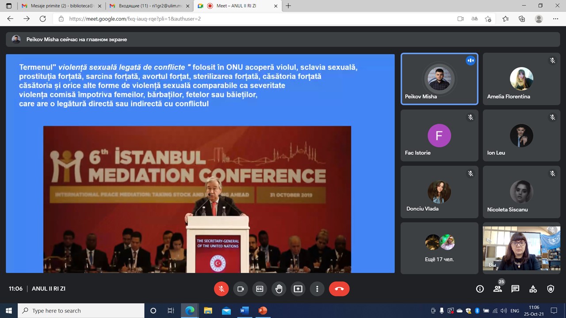Open the chat panel icon
Viewport: 566px width, 318px height.
[515, 289]
